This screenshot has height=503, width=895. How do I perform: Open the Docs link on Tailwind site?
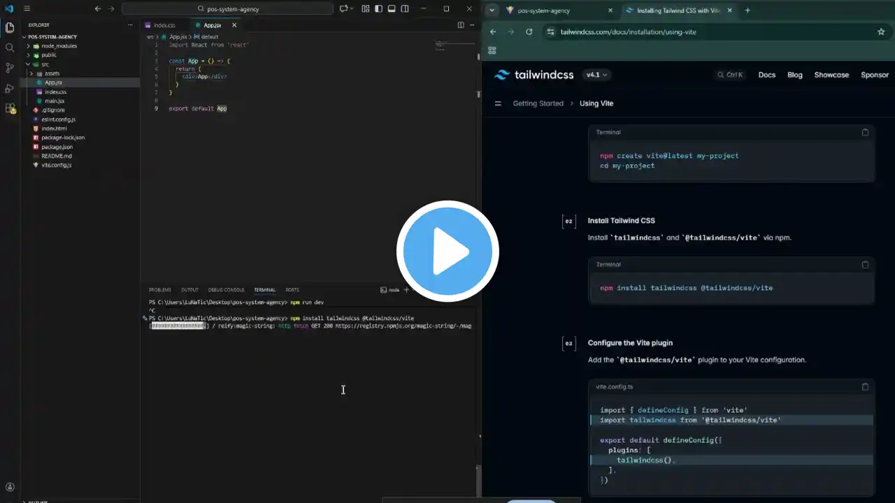point(767,75)
